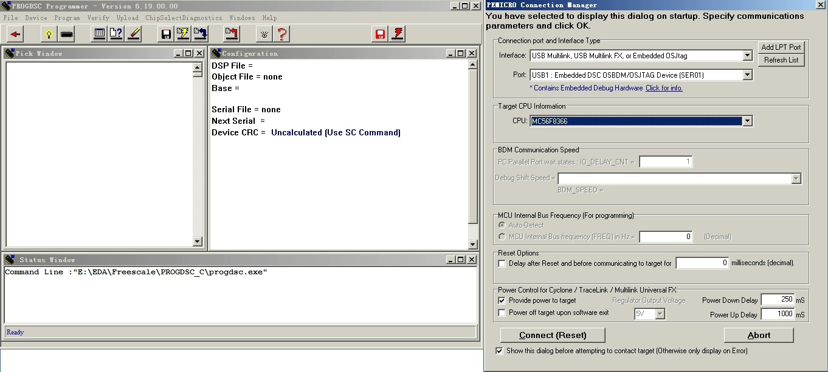
Task: Open the Upload menu
Action: (x=127, y=18)
